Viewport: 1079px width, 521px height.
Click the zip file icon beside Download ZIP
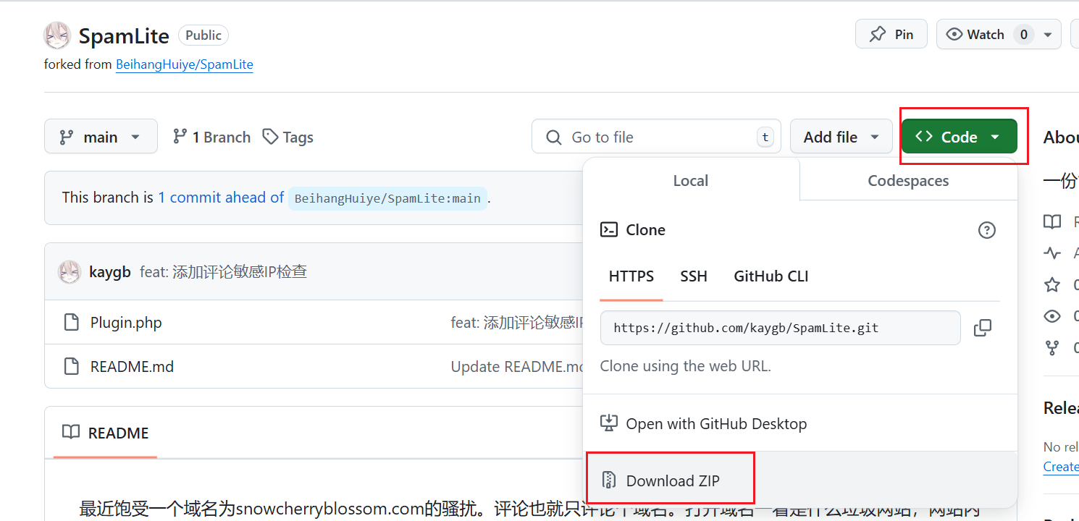(609, 480)
